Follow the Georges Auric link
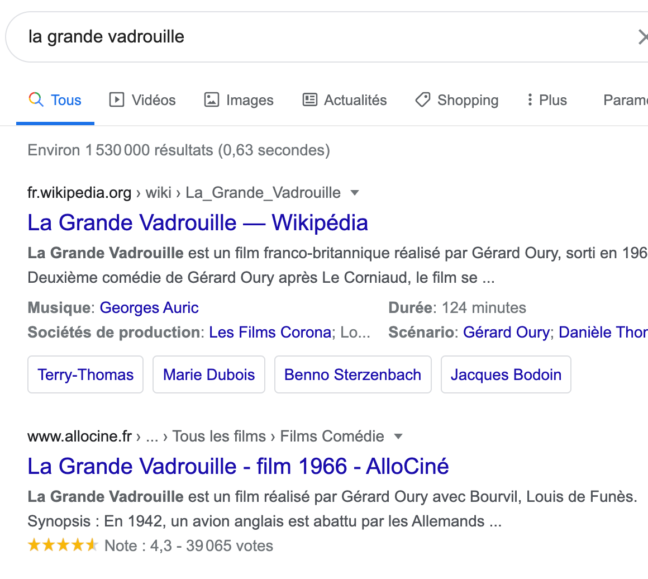 coord(149,307)
